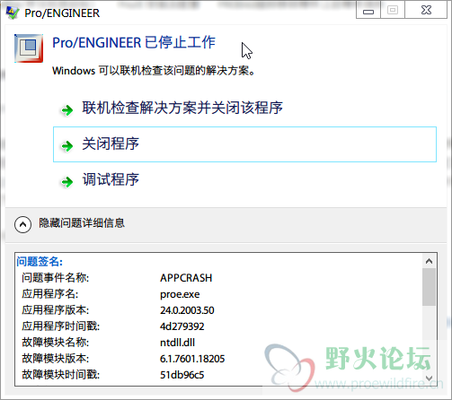The width and height of the screenshot is (452, 400).
Task: Close the Pro/ENGINEER error dialog
Action: [426, 11]
